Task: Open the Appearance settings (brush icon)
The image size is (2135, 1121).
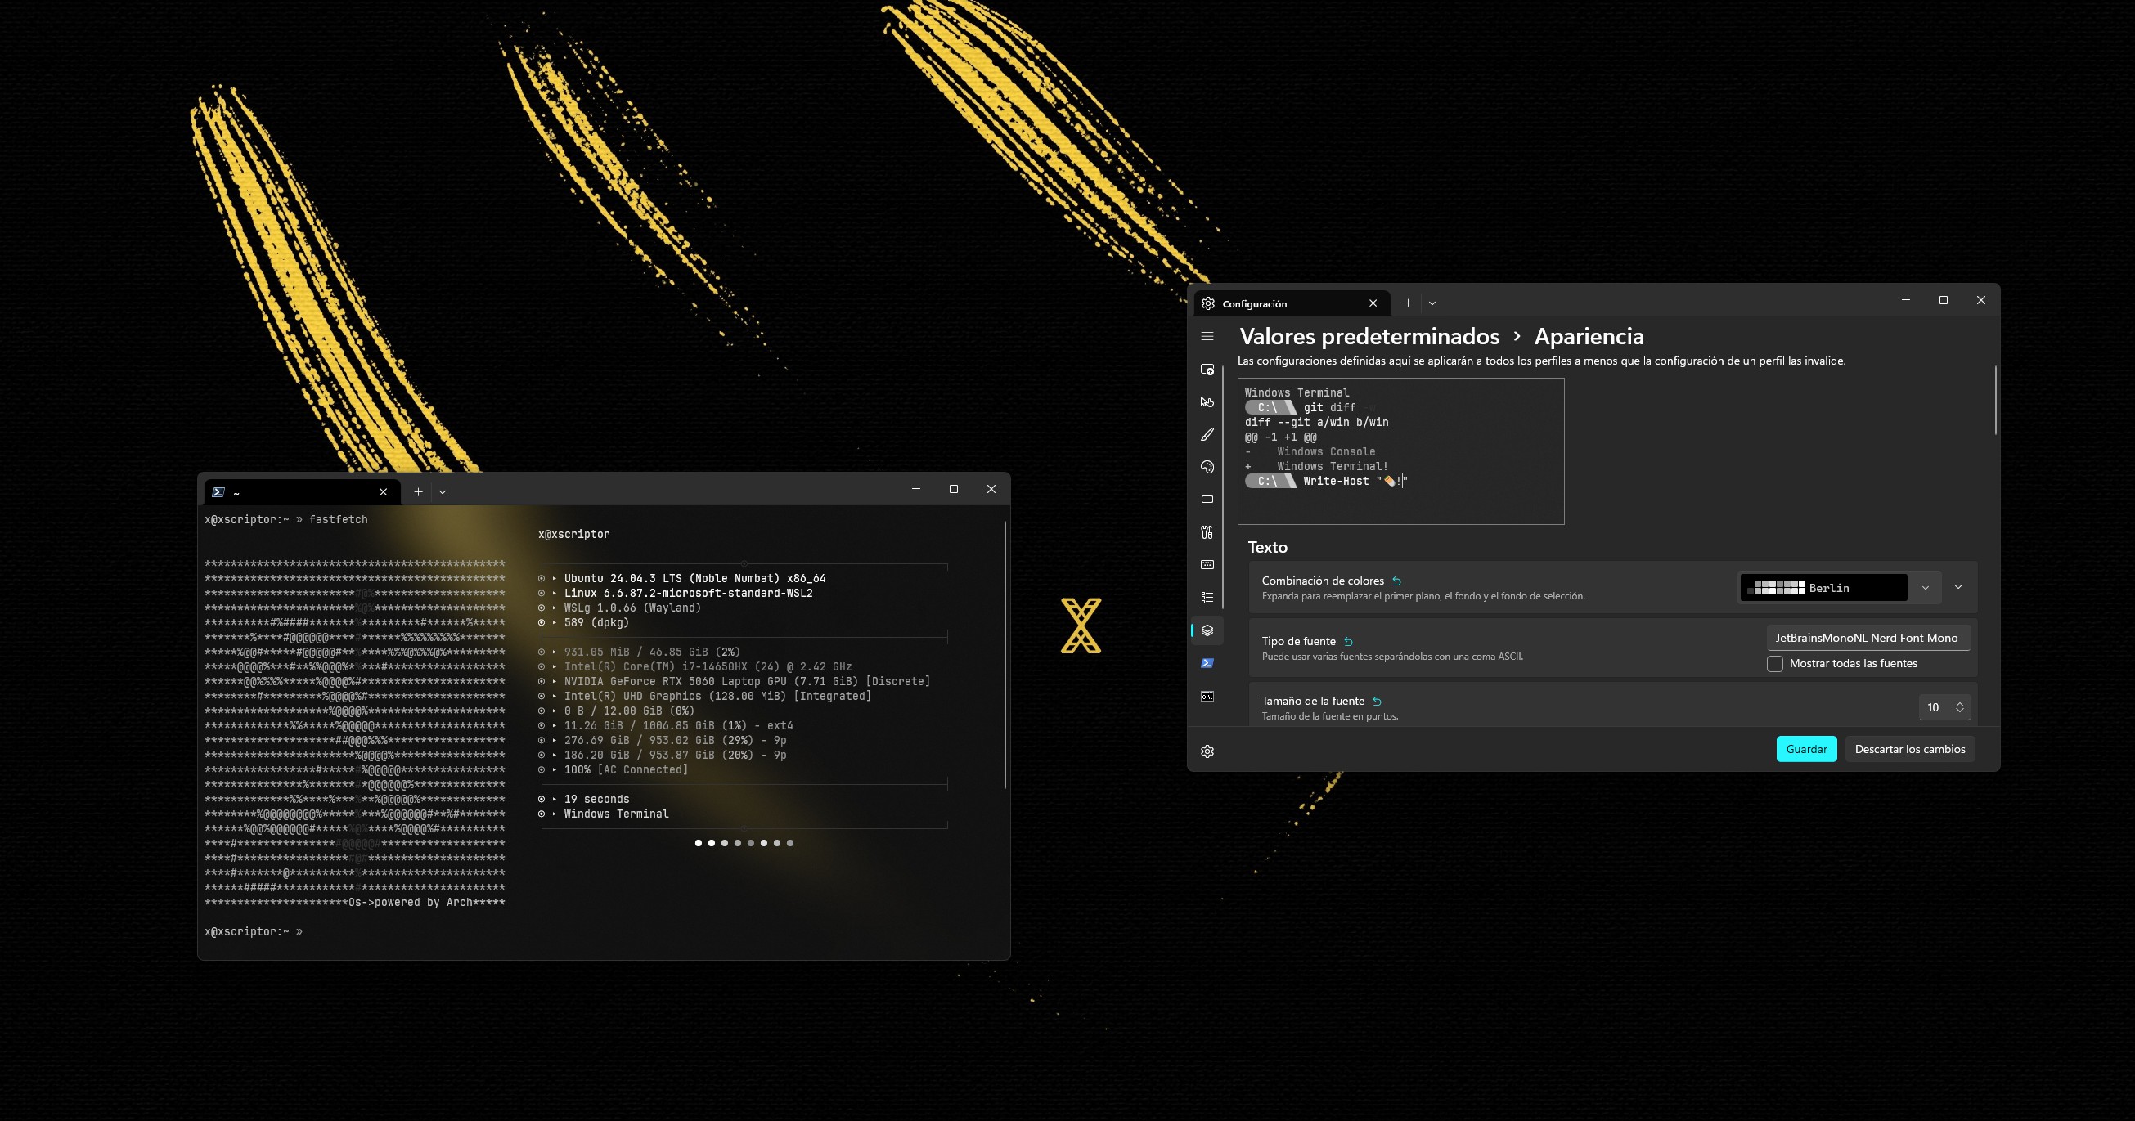Action: click(1207, 434)
